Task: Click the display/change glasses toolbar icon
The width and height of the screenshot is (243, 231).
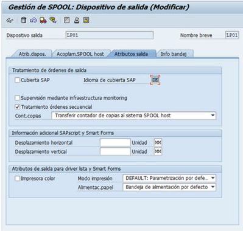Action: tap(10, 20)
